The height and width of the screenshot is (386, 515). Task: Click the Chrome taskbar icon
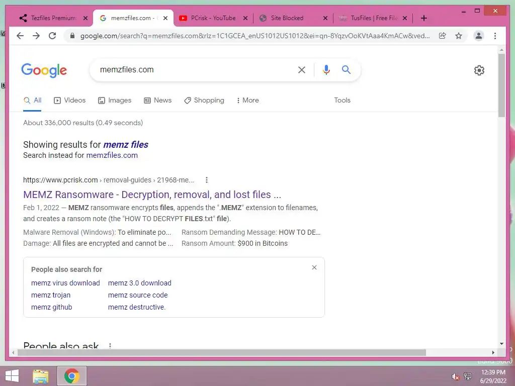[71, 376]
